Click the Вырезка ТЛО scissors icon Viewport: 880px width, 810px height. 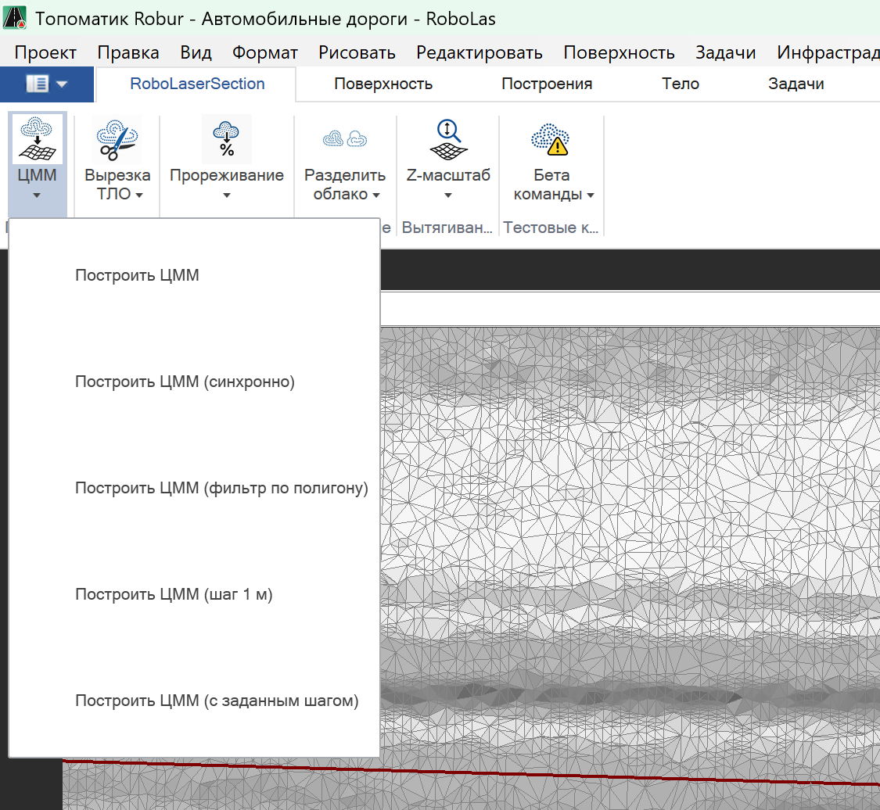pyautogui.click(x=117, y=138)
